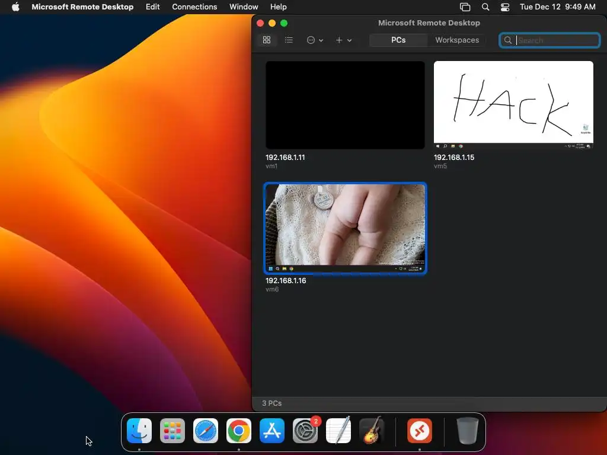The width and height of the screenshot is (607, 455).
Task: Click Microsoft Remote Desktop Dock icon
Action: pos(420,431)
